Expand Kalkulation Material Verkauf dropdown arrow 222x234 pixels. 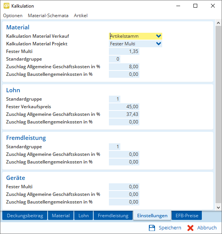pos(158,36)
